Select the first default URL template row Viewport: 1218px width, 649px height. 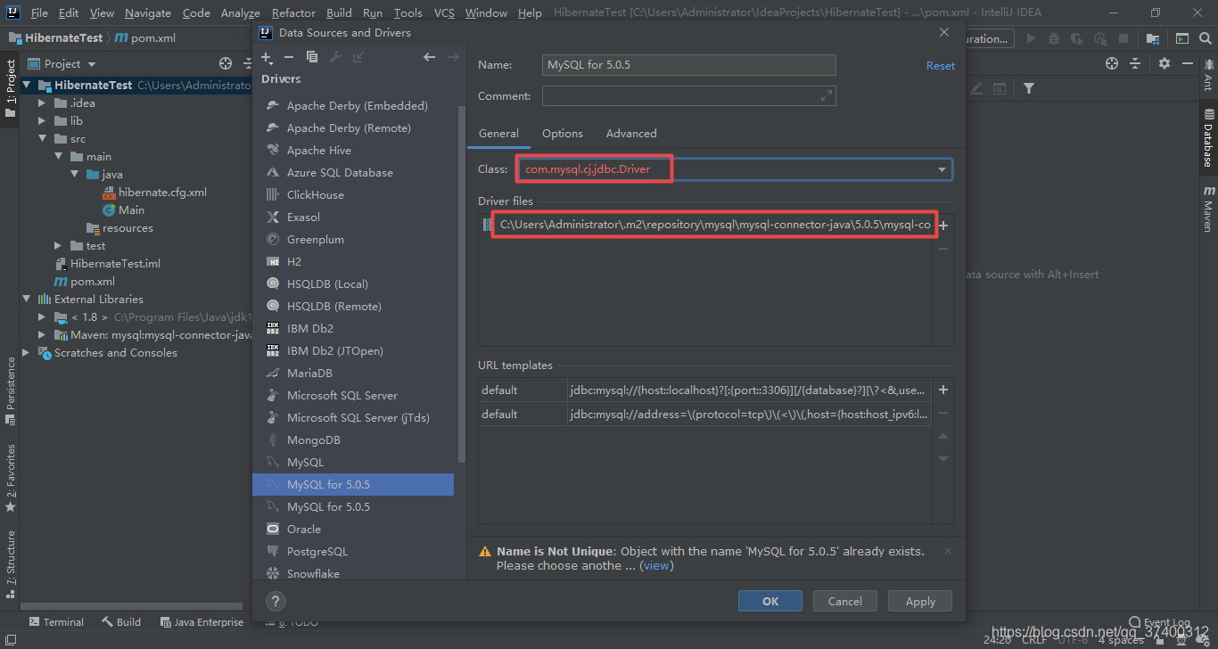pos(704,390)
